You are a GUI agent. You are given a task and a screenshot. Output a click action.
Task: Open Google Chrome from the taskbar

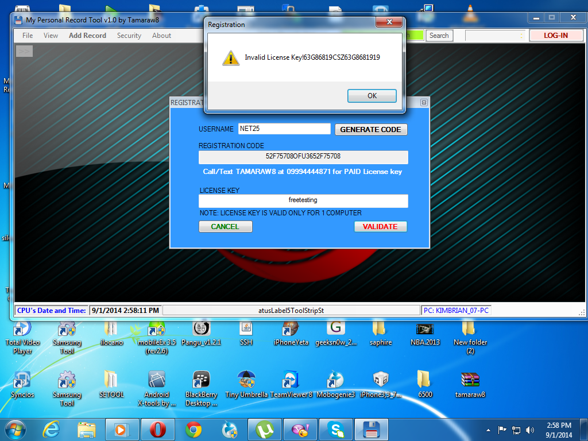[194, 429]
